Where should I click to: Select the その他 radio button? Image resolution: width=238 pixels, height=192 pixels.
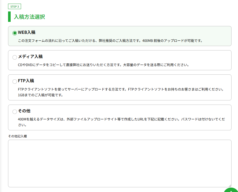point(15,112)
